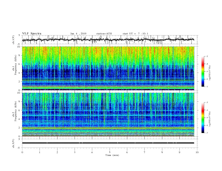Click the 'station=ATH' label
This screenshot has height=171, width=222.
click(x=104, y=34)
